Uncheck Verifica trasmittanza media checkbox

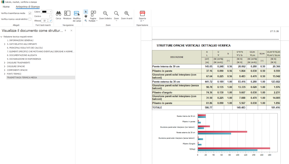pyautogui.click(x=30, y=13)
